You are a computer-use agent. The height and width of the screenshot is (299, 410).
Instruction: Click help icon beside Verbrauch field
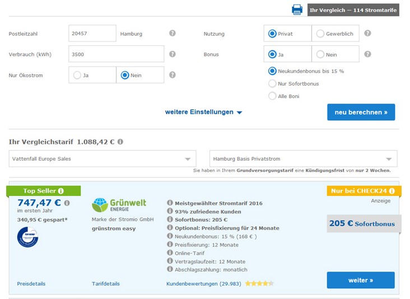pyautogui.click(x=173, y=54)
